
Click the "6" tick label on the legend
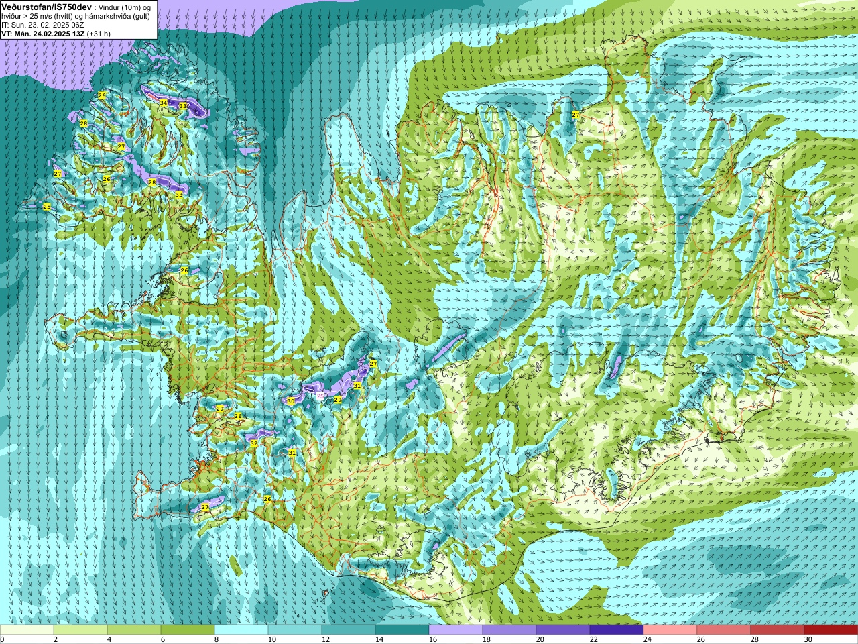coord(163,639)
